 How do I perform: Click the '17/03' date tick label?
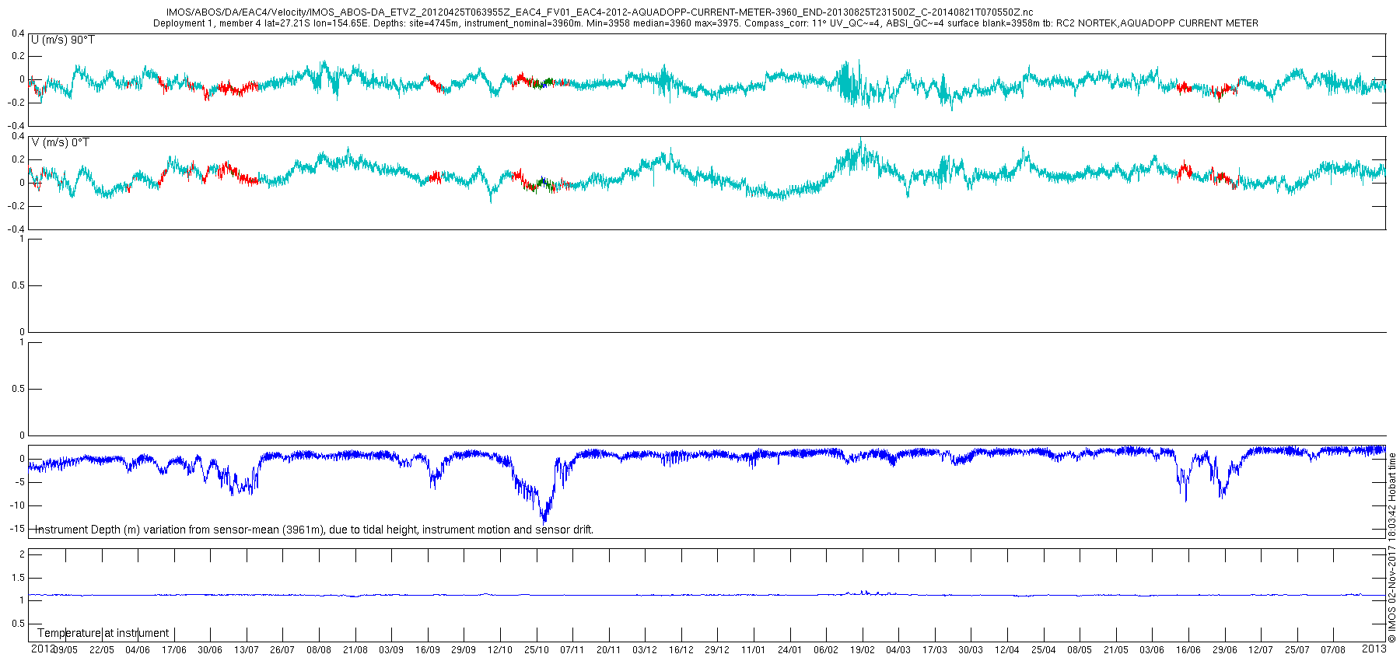coord(935,650)
